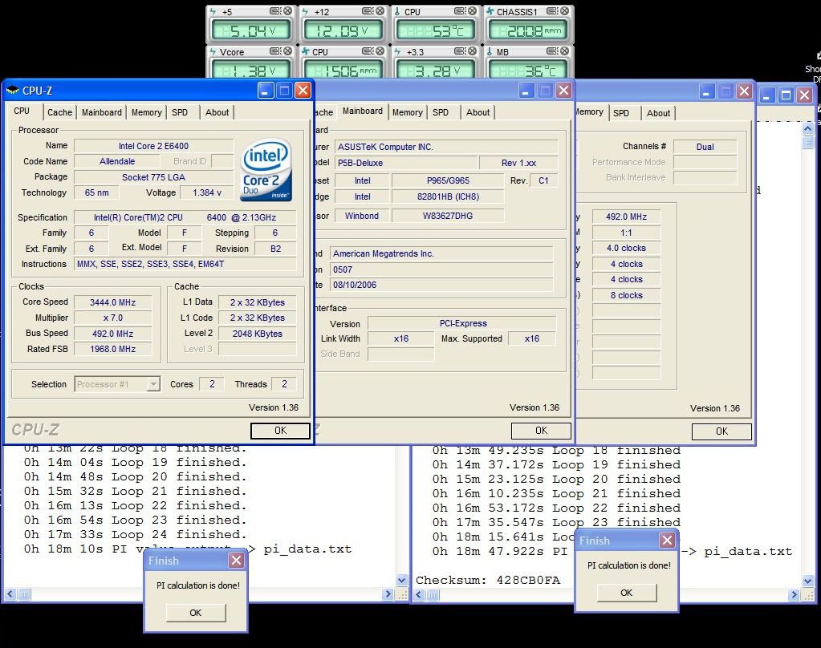Open SPD tab in the Memory CPU-Z window
The height and width of the screenshot is (648, 821).
(621, 113)
